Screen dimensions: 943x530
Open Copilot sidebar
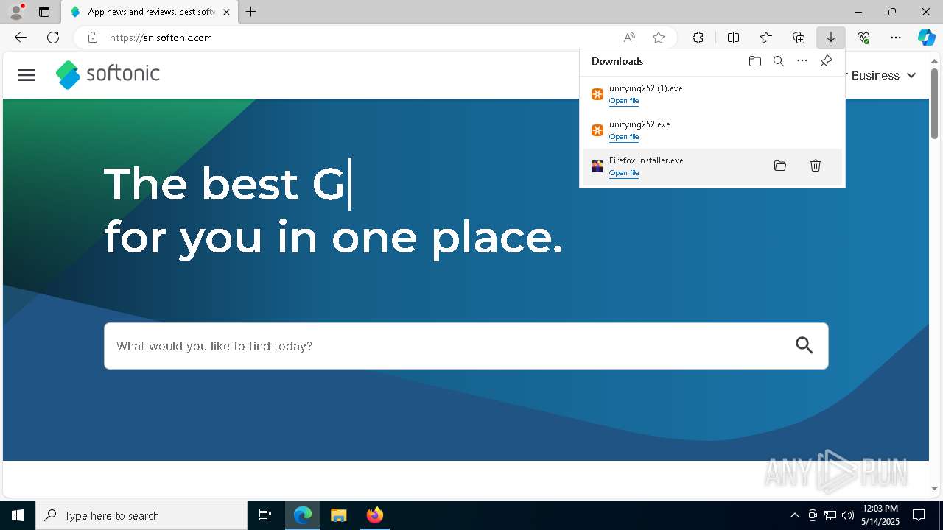926,38
